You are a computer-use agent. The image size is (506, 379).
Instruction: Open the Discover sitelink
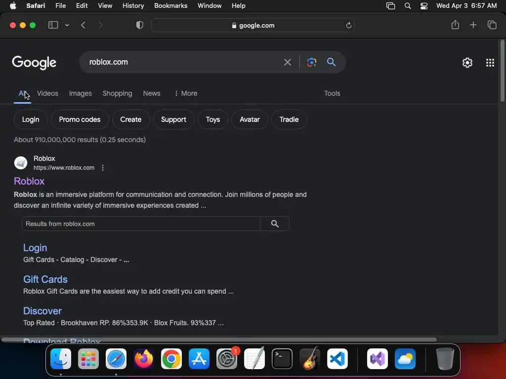(x=42, y=311)
